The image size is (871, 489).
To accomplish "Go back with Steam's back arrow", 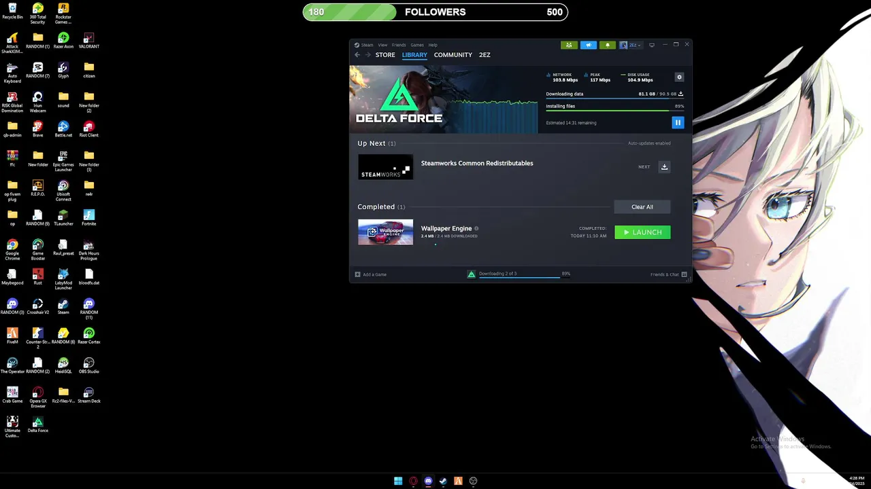I will (357, 55).
